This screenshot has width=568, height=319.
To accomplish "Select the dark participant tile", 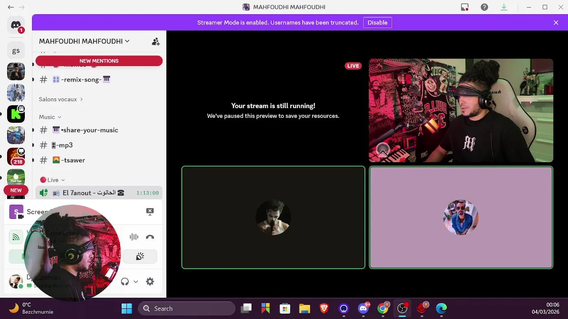I will tap(273, 218).
